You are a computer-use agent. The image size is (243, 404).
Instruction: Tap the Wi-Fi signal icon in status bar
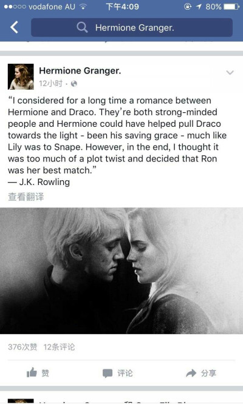pyautogui.click(x=83, y=7)
